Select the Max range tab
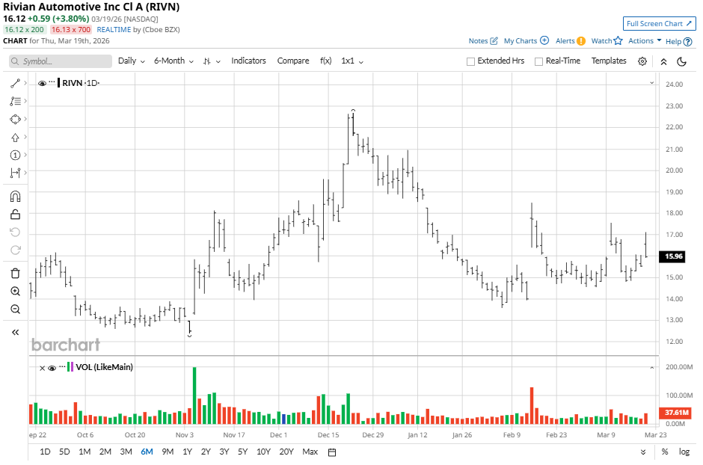 tap(310, 452)
